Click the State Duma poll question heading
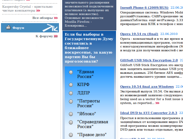 (x=89, y=48)
